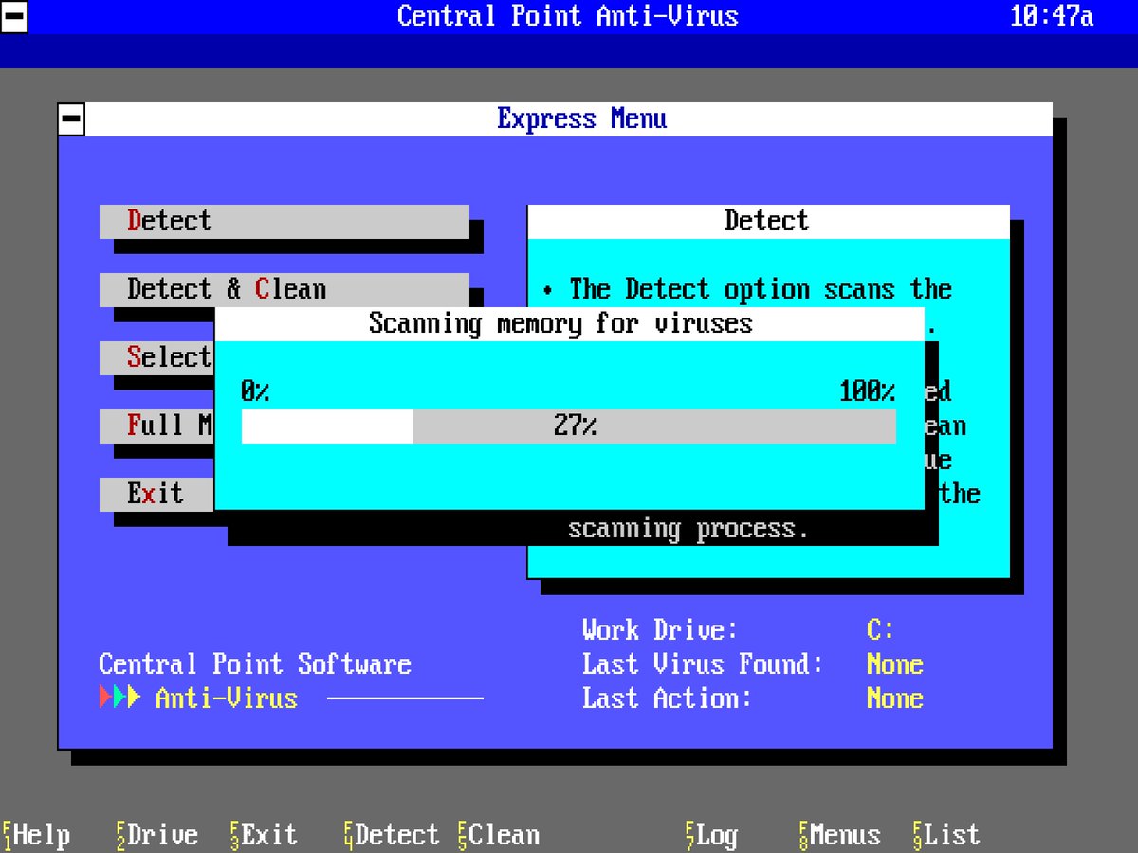Click the Last Virus Found label

(x=703, y=664)
